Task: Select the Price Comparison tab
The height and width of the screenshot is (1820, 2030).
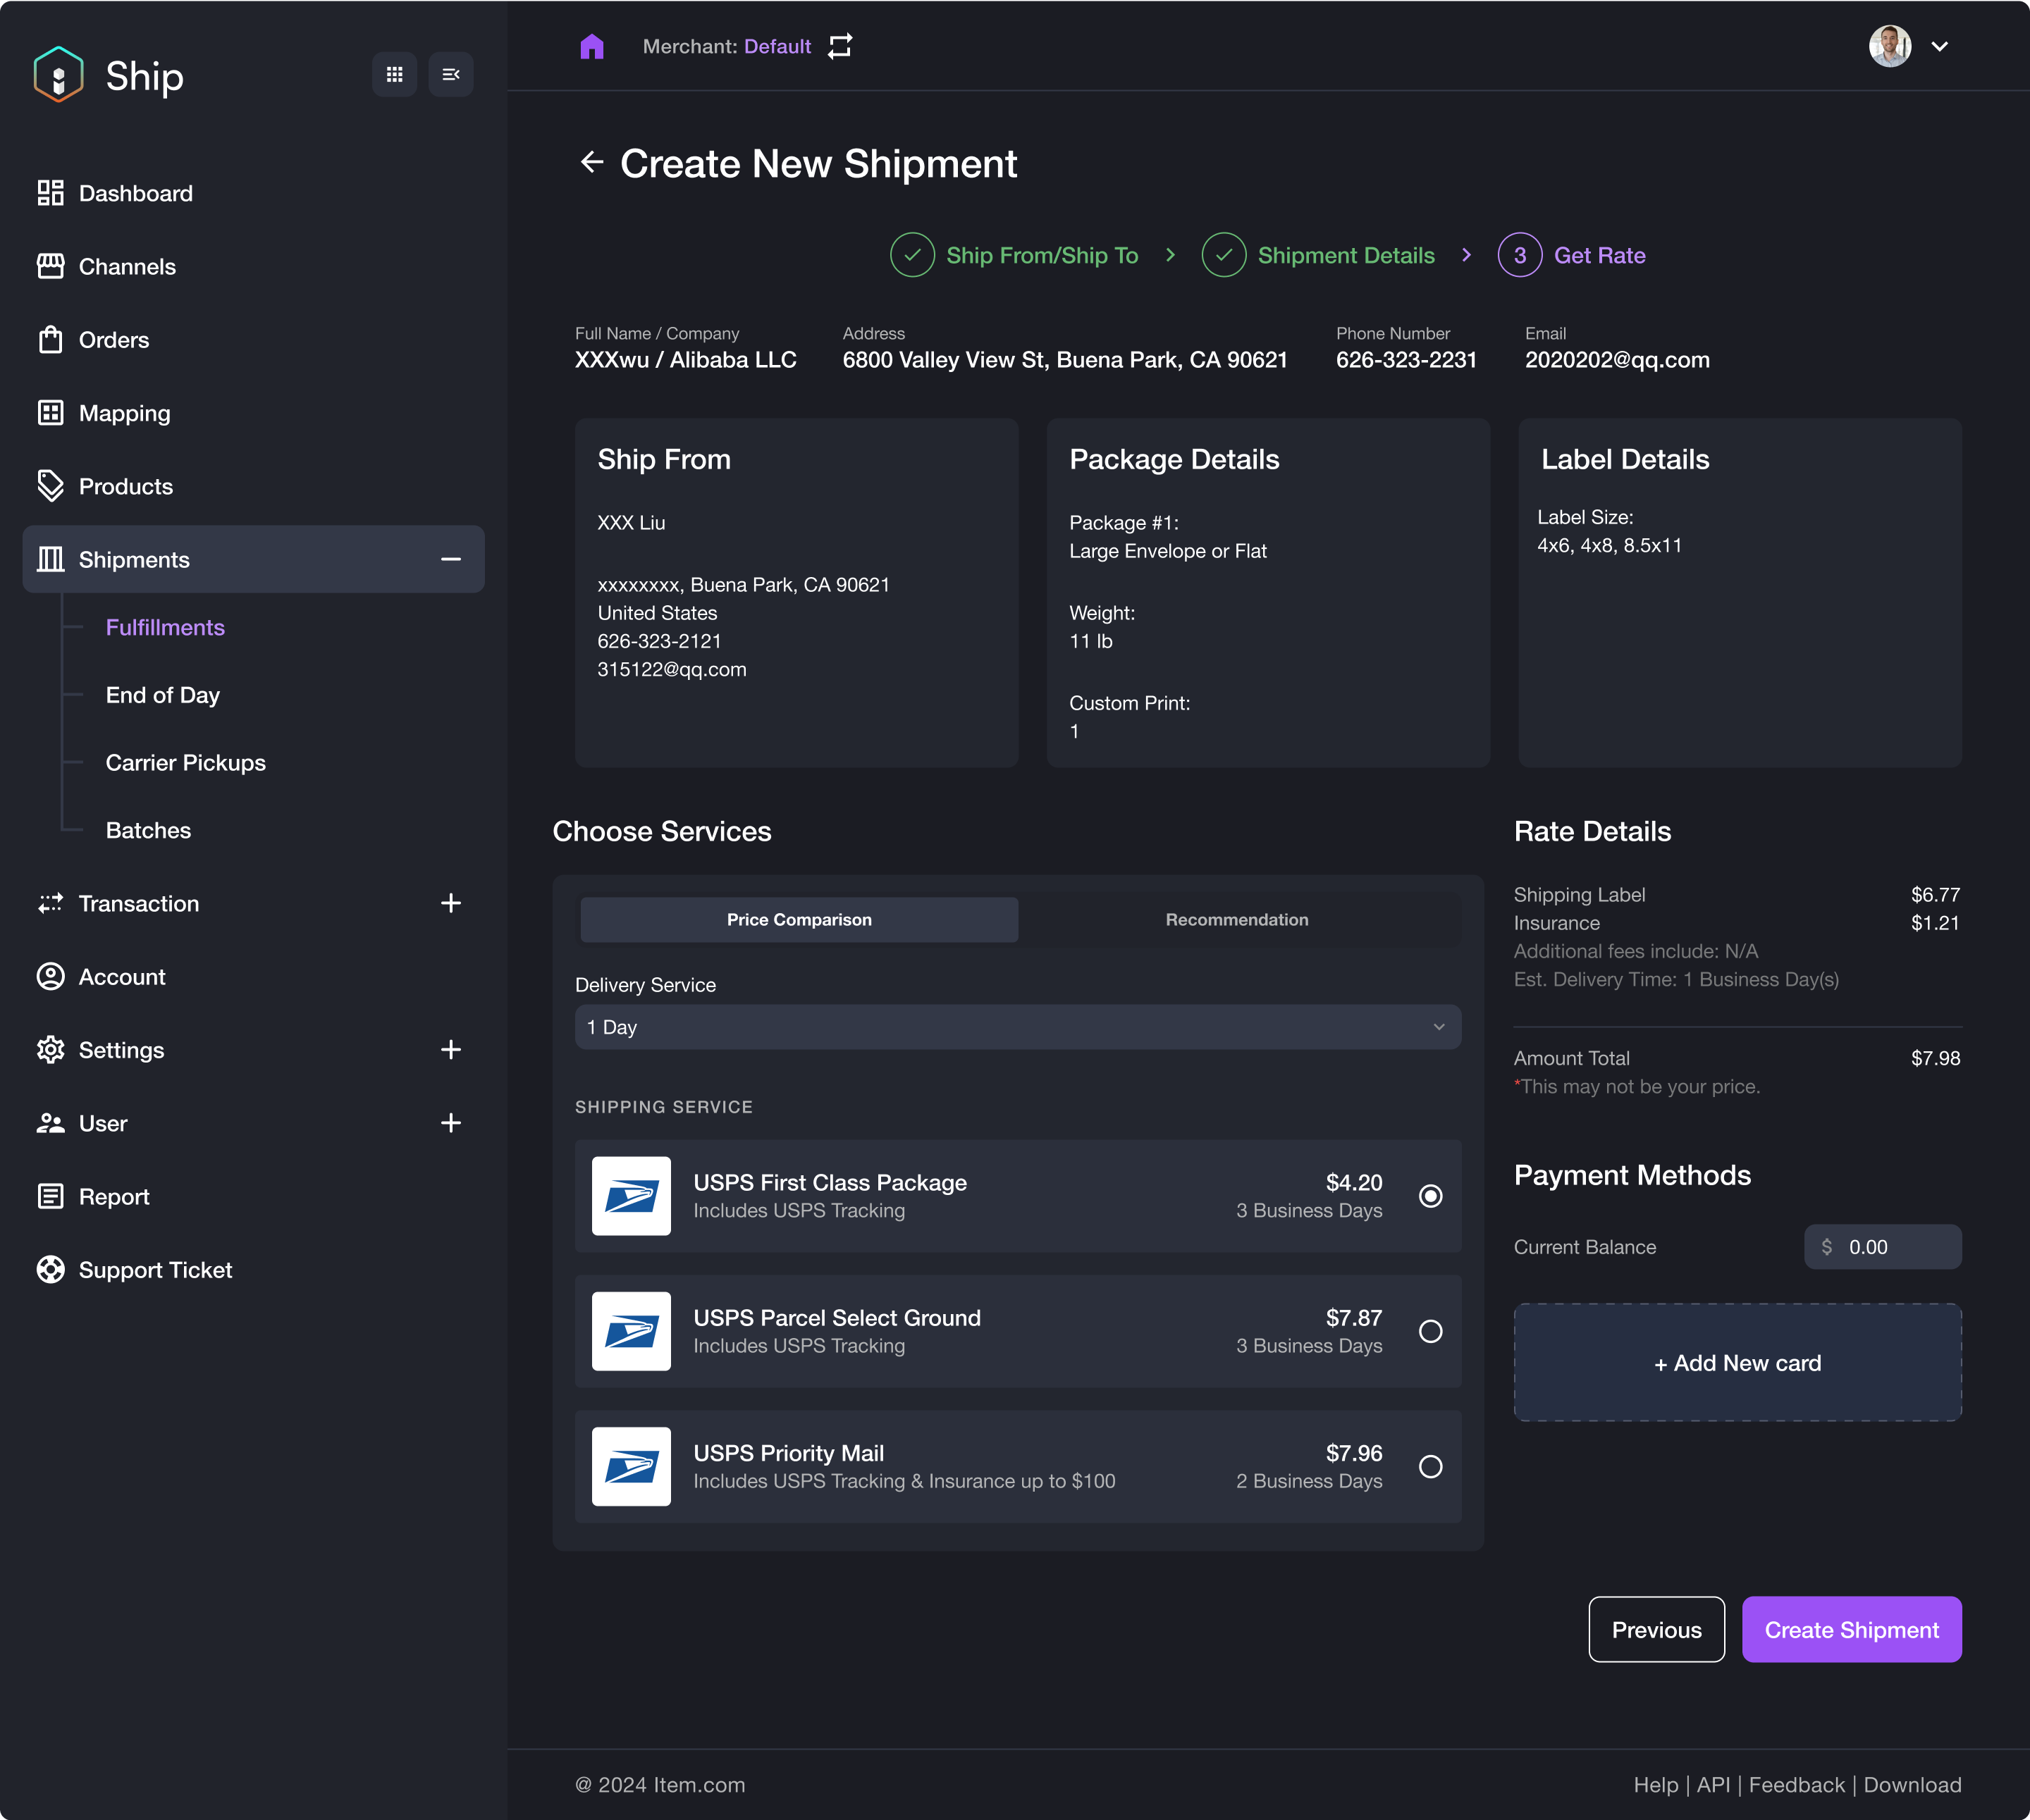Action: click(x=799, y=919)
